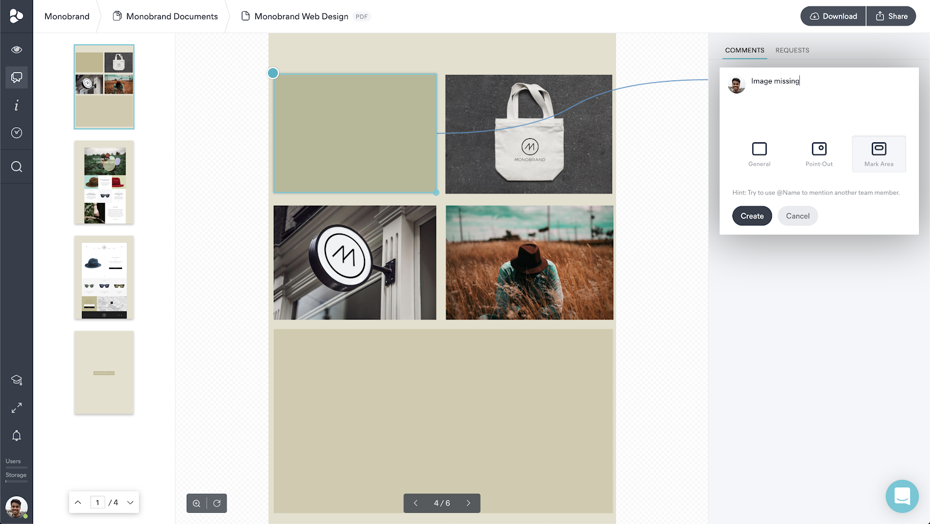Switch to the Requests tab

pyautogui.click(x=792, y=51)
